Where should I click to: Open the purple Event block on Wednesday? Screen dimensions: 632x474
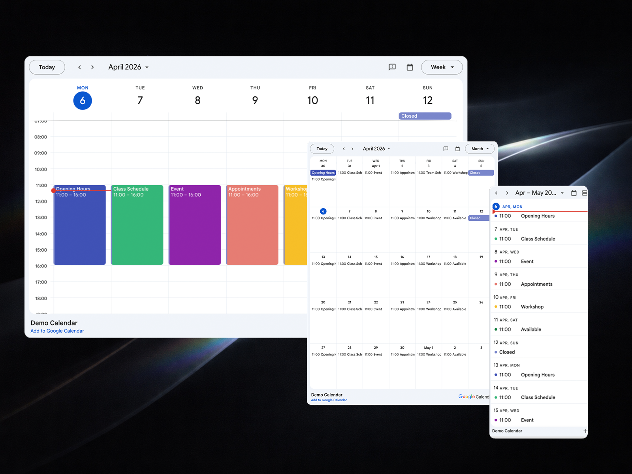(195, 225)
